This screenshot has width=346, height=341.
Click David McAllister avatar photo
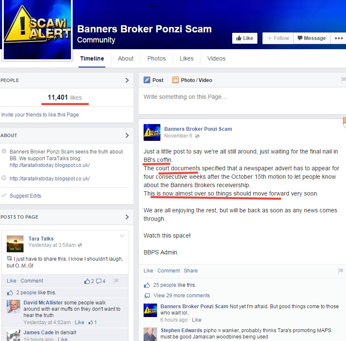[13, 306]
